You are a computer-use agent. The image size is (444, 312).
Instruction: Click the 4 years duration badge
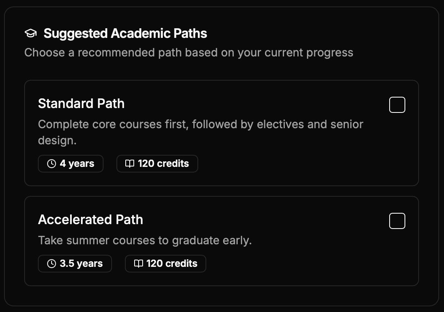click(x=71, y=164)
